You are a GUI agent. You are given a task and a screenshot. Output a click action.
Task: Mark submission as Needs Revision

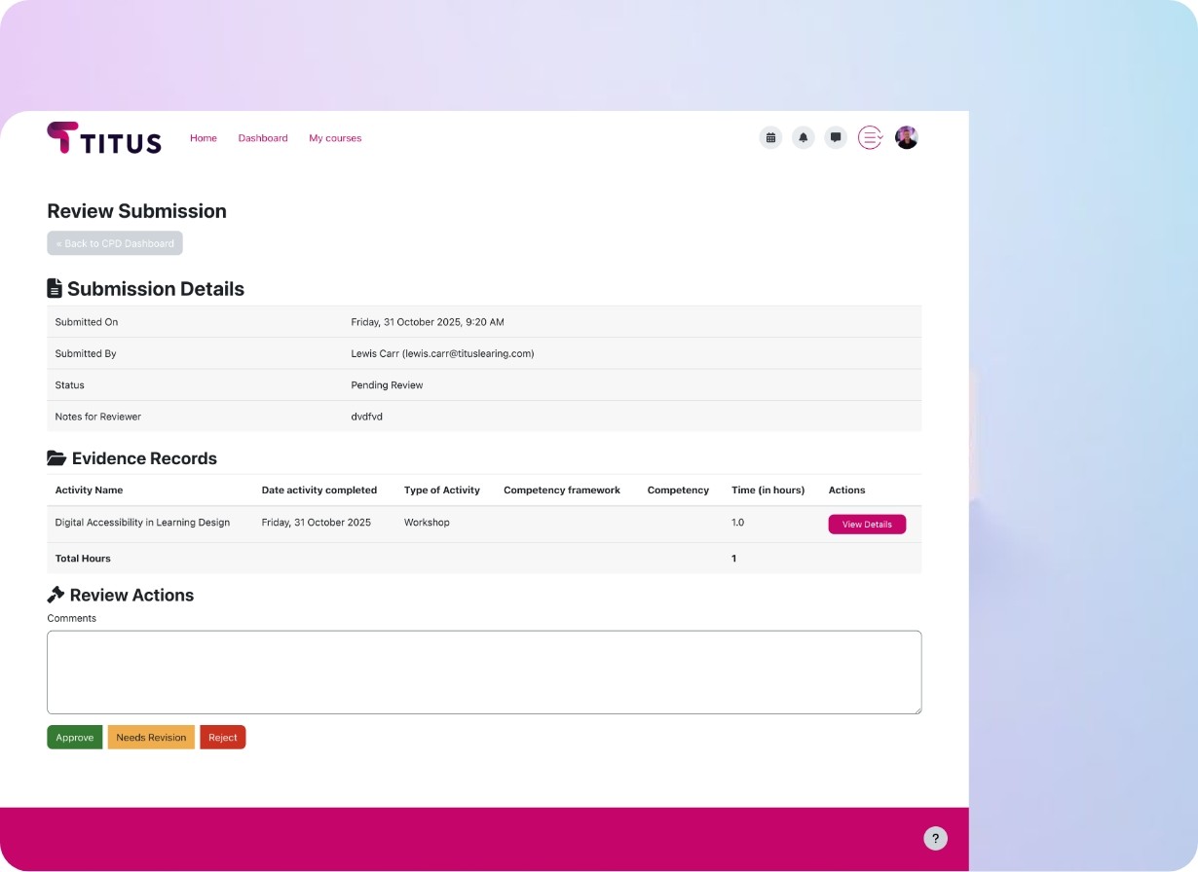(151, 738)
